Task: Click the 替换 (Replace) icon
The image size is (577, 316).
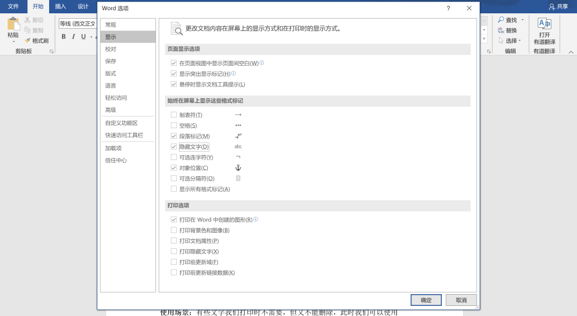Action: (x=501, y=30)
